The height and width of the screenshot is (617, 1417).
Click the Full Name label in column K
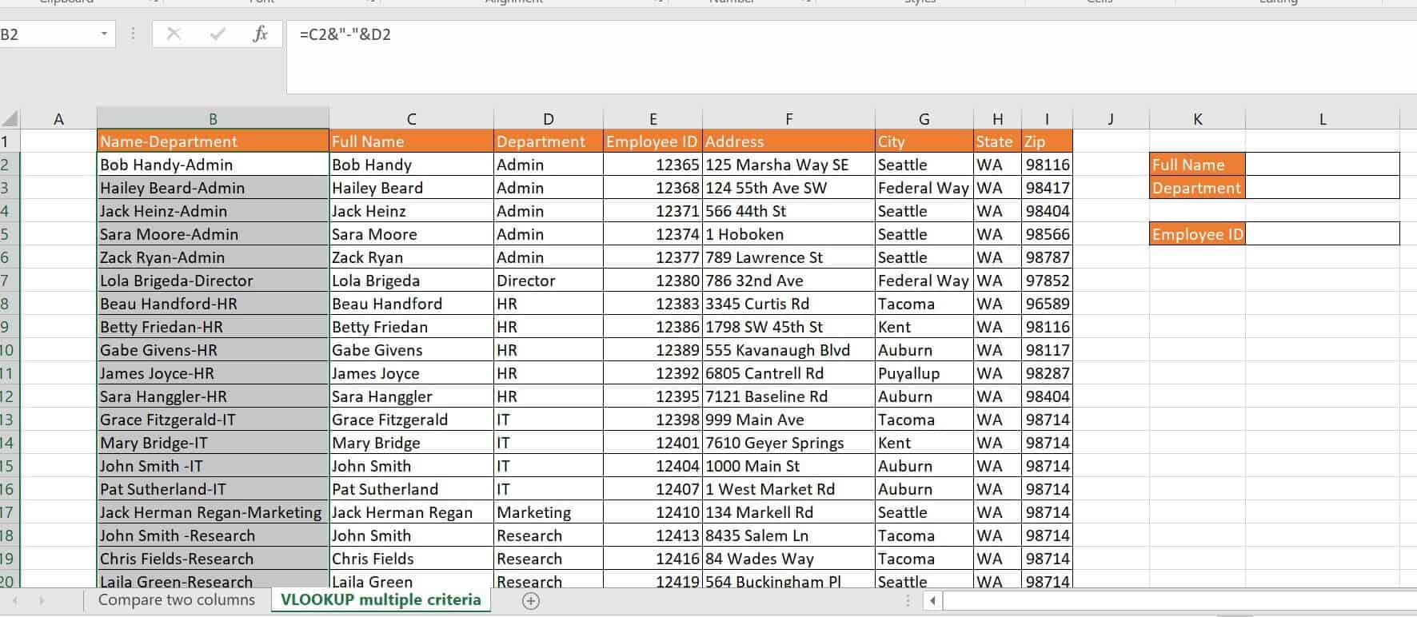pyautogui.click(x=1197, y=165)
